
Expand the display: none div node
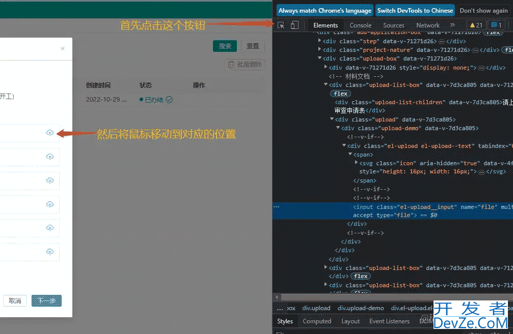point(326,67)
